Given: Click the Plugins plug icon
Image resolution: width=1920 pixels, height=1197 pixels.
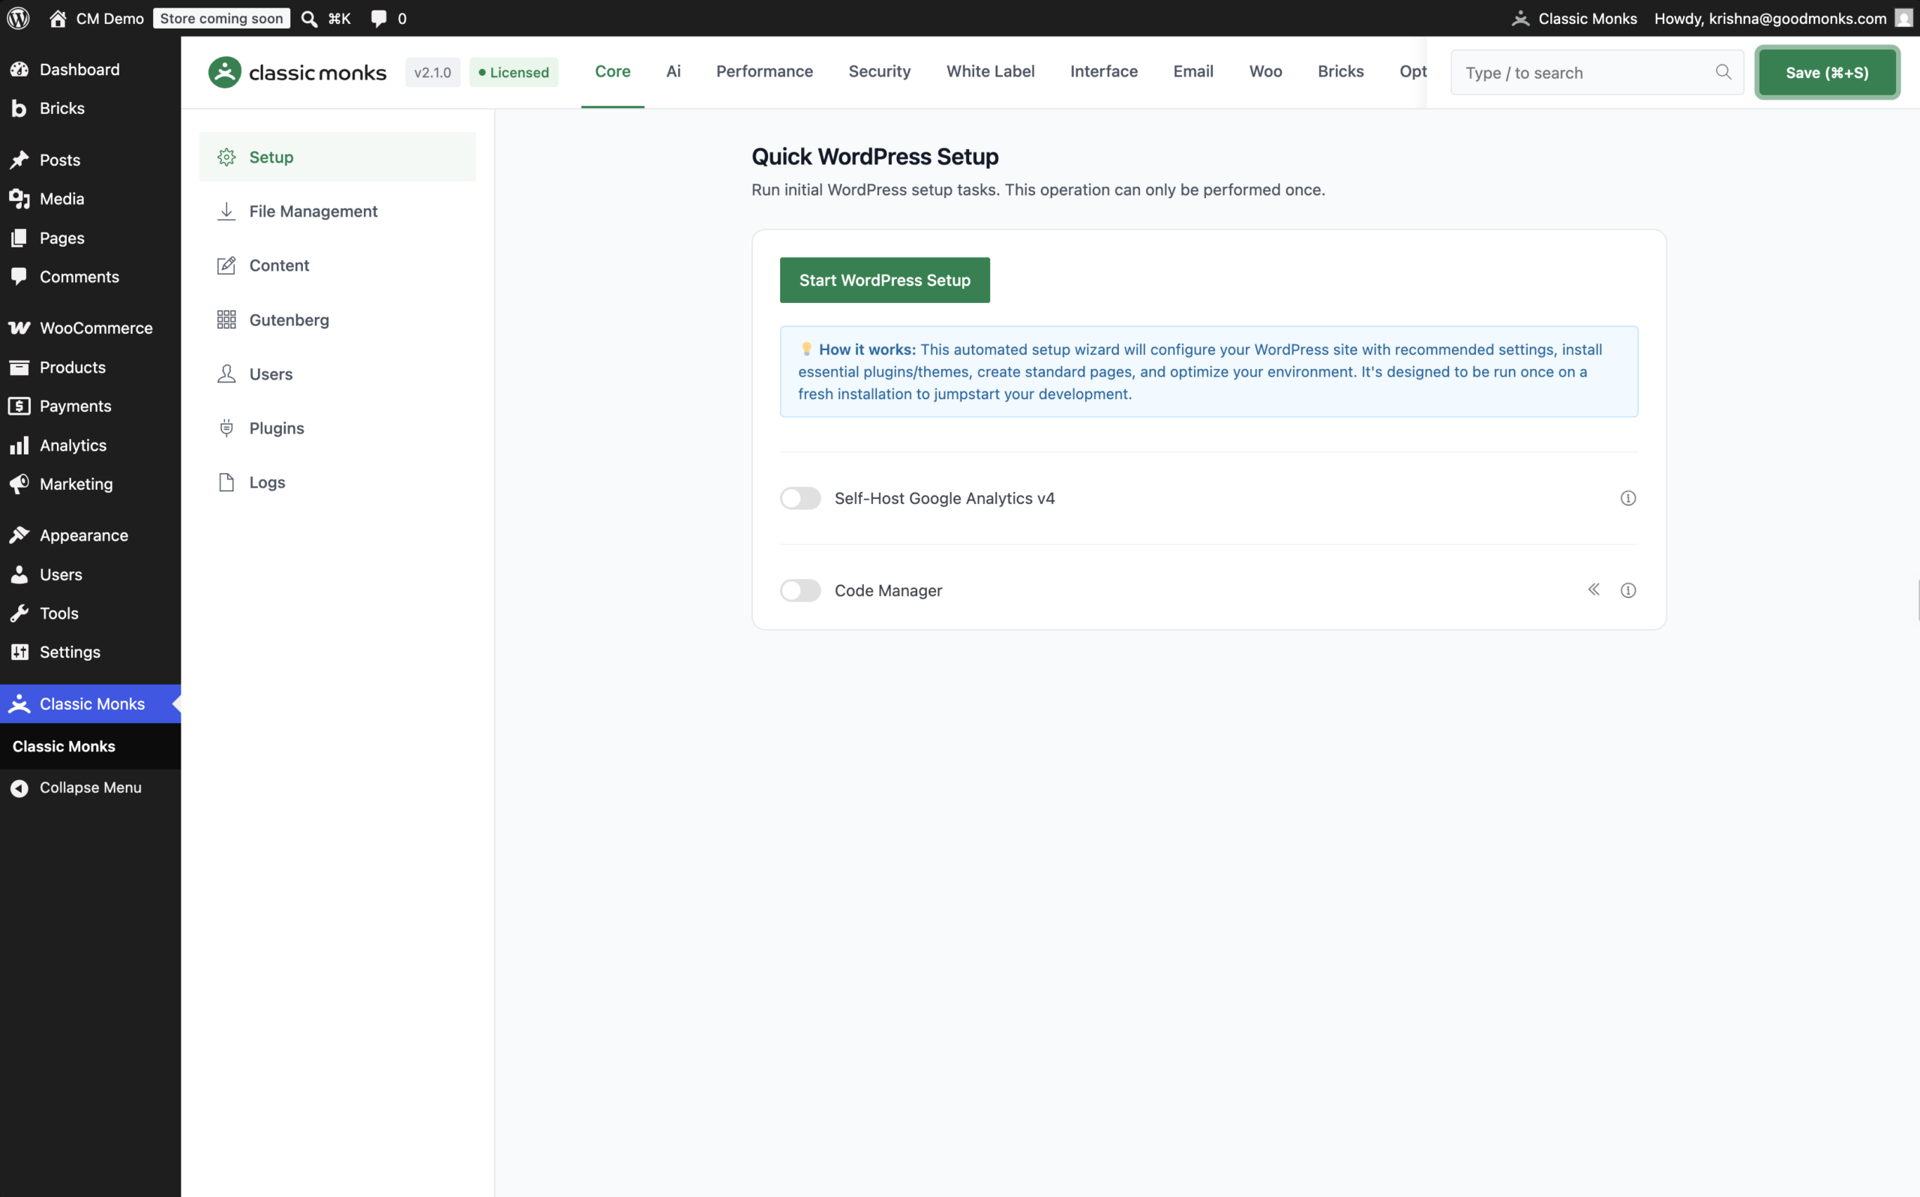Looking at the screenshot, I should coord(226,427).
